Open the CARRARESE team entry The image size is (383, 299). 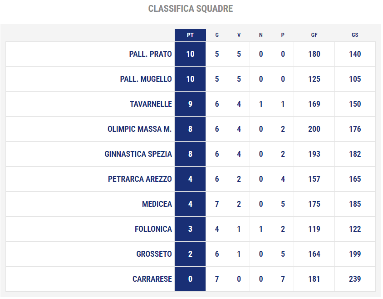click(152, 279)
